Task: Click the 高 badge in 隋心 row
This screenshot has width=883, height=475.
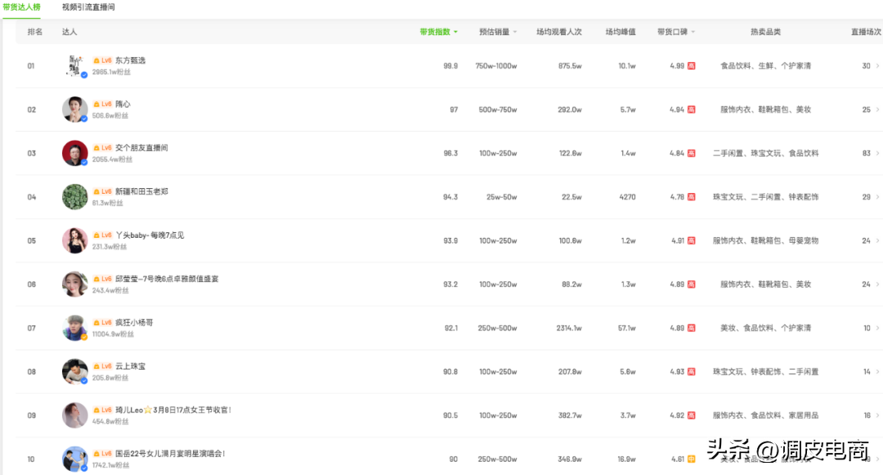Action: point(692,110)
